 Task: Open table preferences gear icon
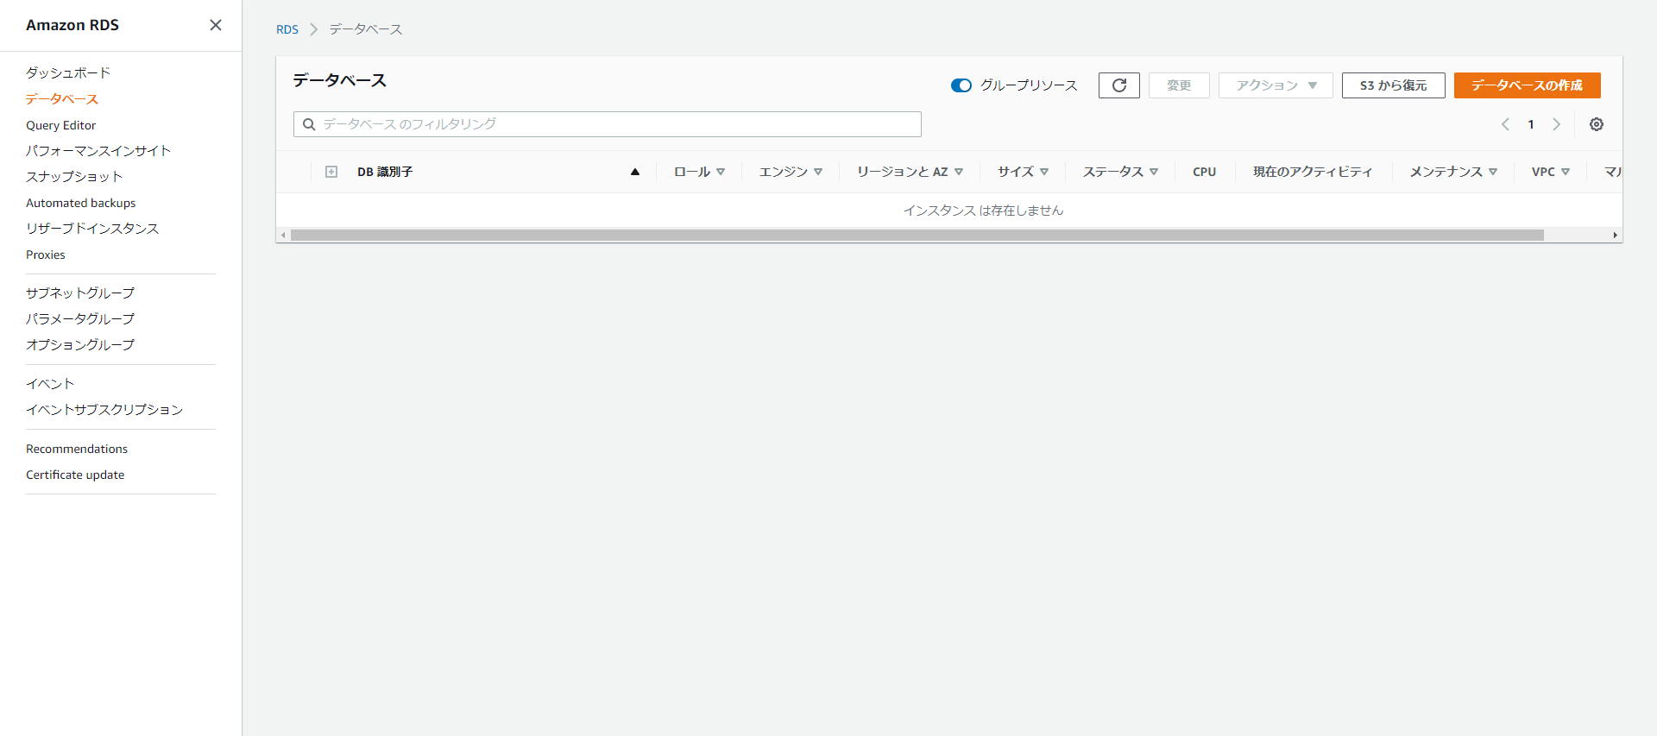coord(1597,124)
